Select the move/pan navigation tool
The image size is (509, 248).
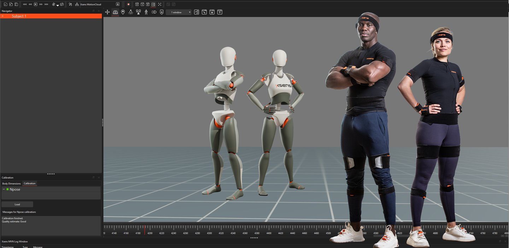click(x=107, y=12)
